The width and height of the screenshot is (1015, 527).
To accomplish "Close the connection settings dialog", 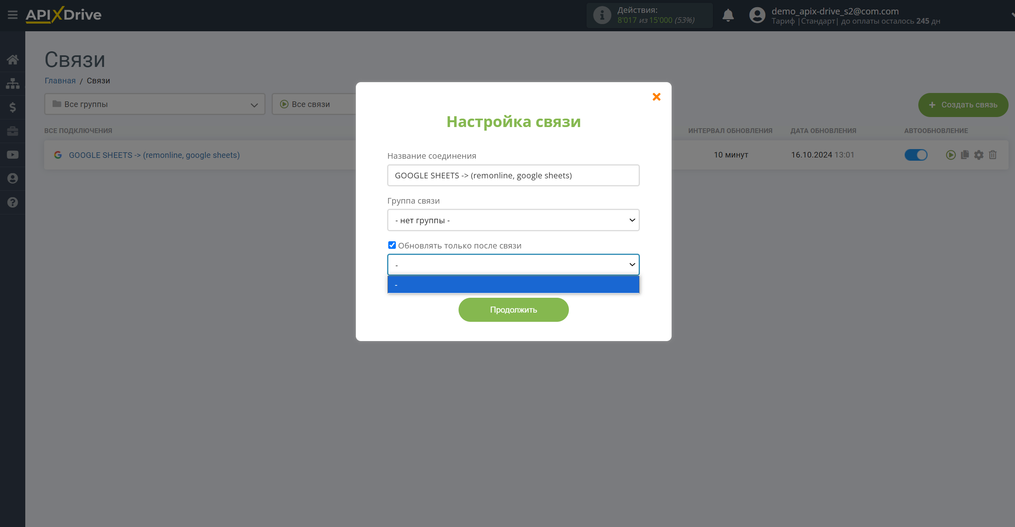I will pos(656,97).
